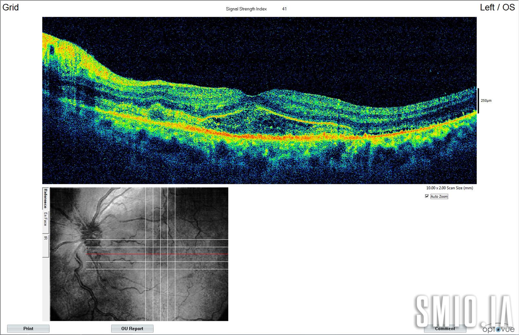Image resolution: width=519 pixels, height=335 pixels.
Task: Switch to the Reference tab
Action: [46, 198]
